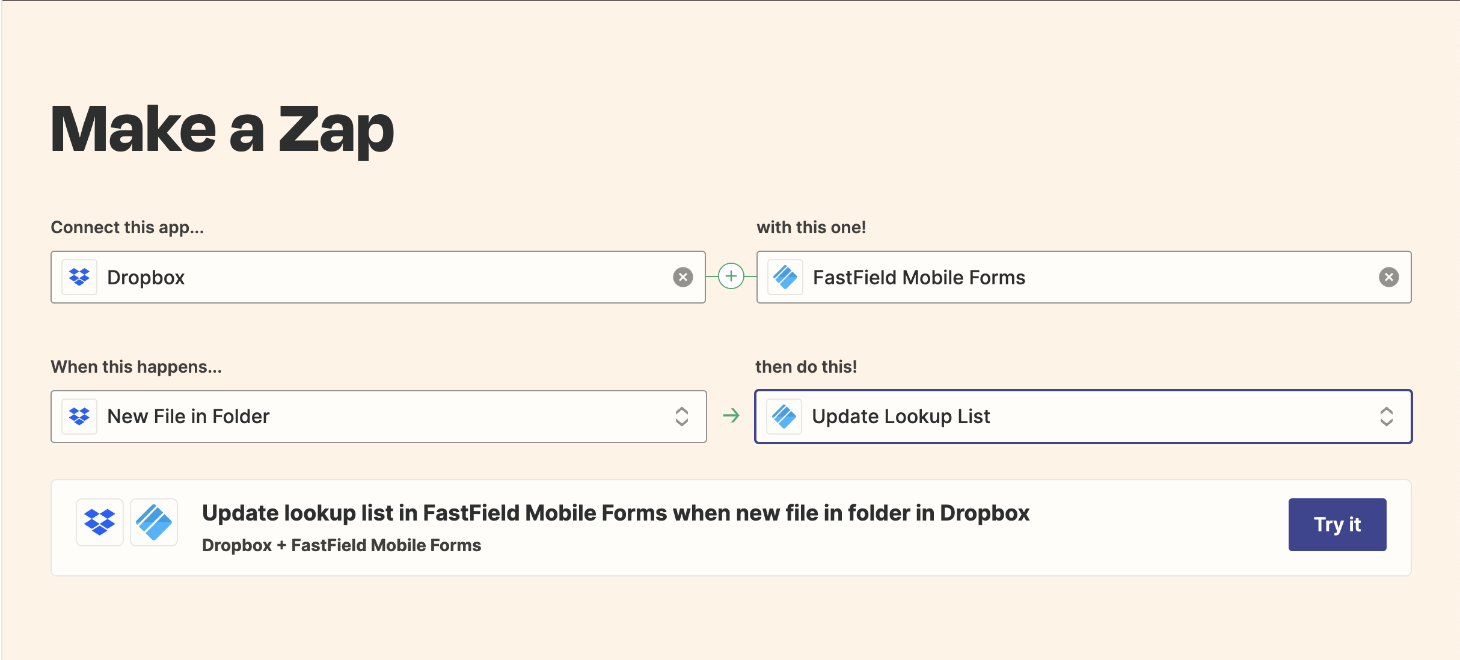
Task: Click the Dropbox app name field
Action: point(385,277)
